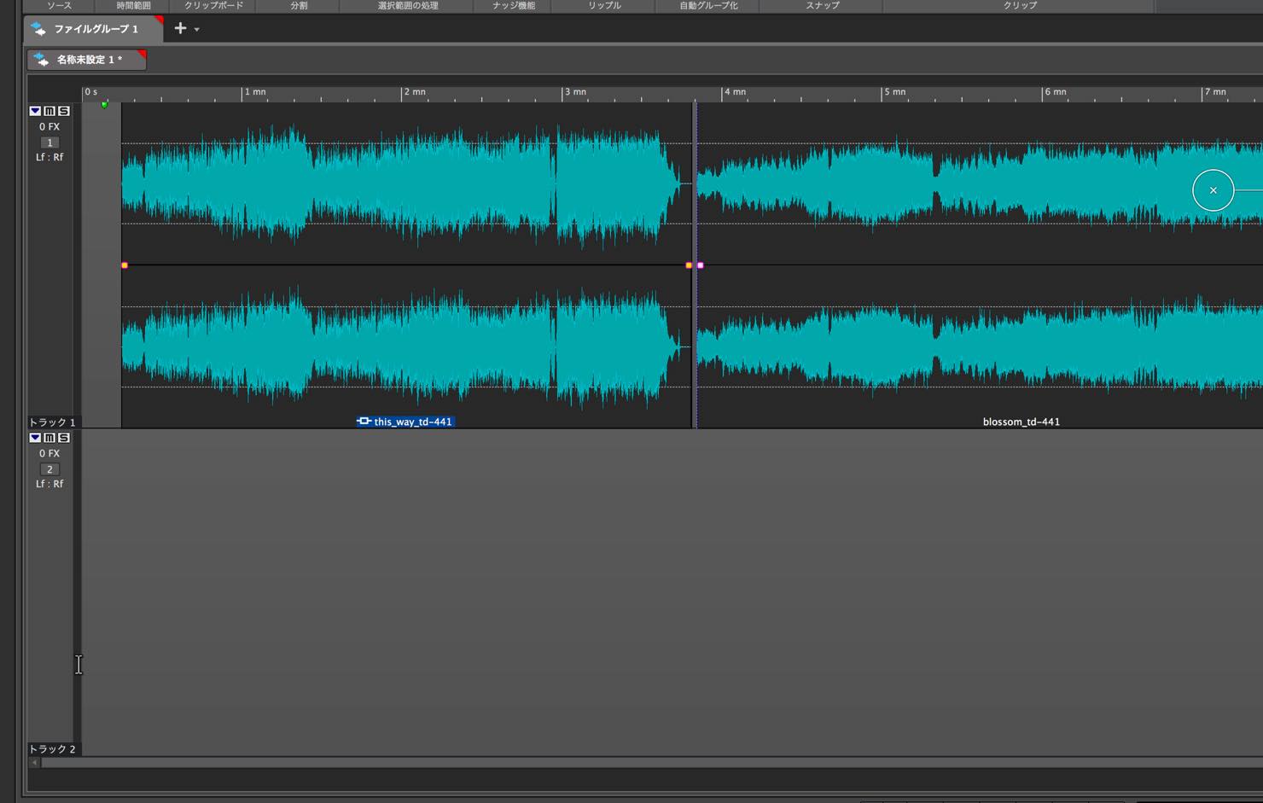The image size is (1263, 803).
Task: Select the green start marker on the ruler
Action: (105, 104)
